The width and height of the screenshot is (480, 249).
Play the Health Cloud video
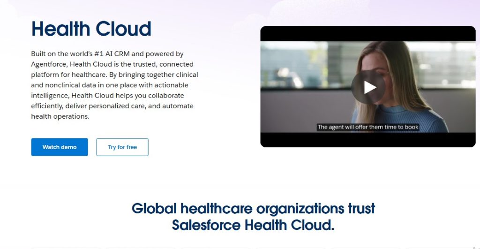(368, 87)
